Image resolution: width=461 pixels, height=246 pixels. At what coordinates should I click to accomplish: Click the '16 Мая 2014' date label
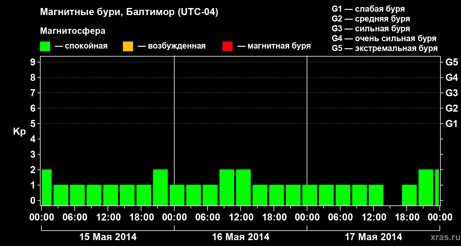click(241, 237)
